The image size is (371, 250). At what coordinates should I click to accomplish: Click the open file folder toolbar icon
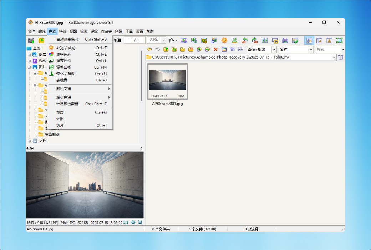coord(41,40)
